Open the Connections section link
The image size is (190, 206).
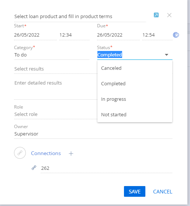(x=46, y=153)
